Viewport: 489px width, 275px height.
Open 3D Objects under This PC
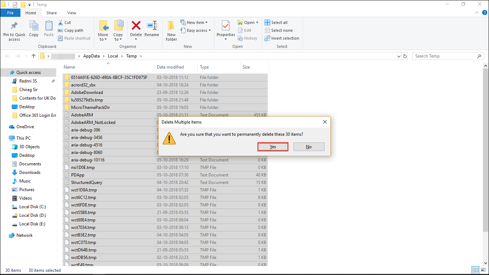29,147
